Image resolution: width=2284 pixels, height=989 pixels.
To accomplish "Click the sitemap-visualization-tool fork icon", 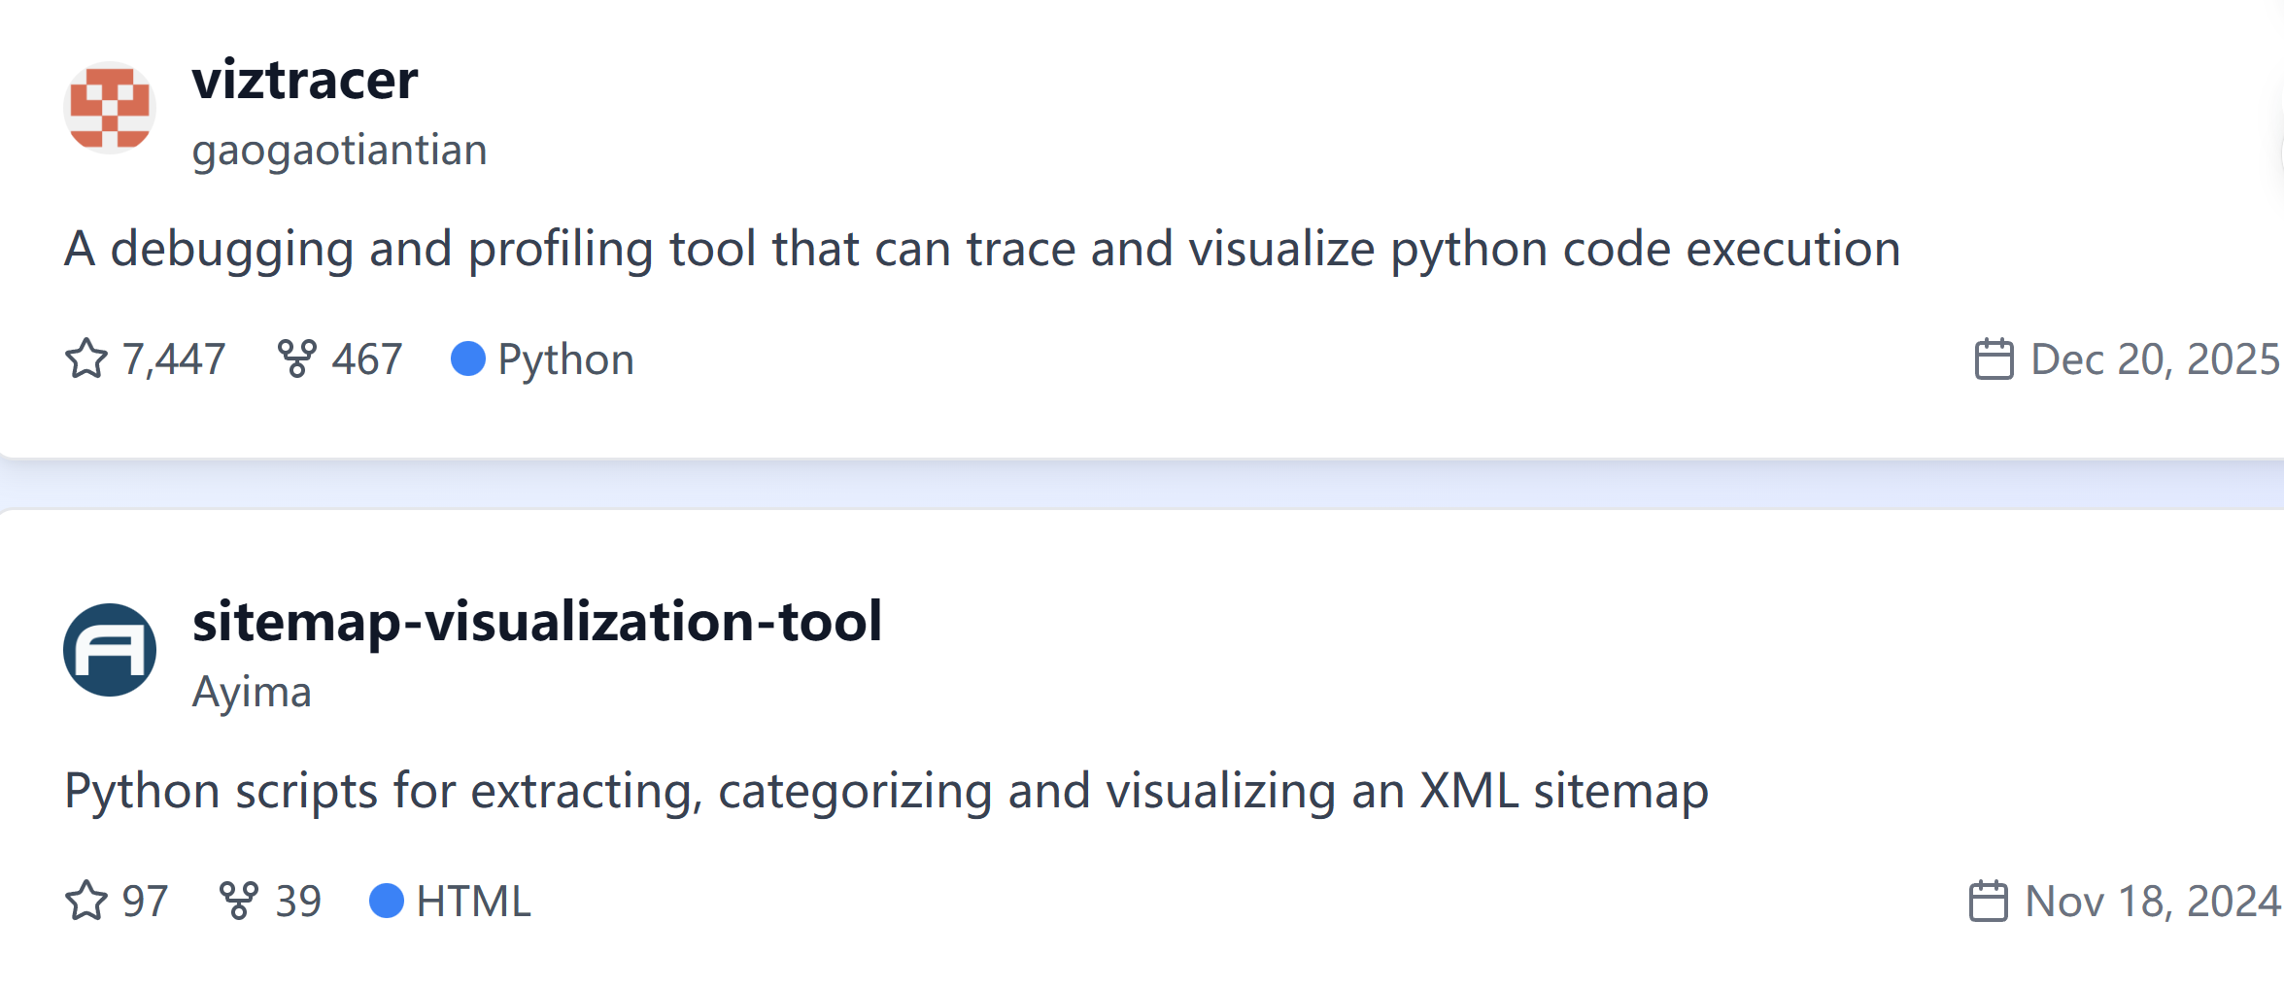I will (x=238, y=901).
